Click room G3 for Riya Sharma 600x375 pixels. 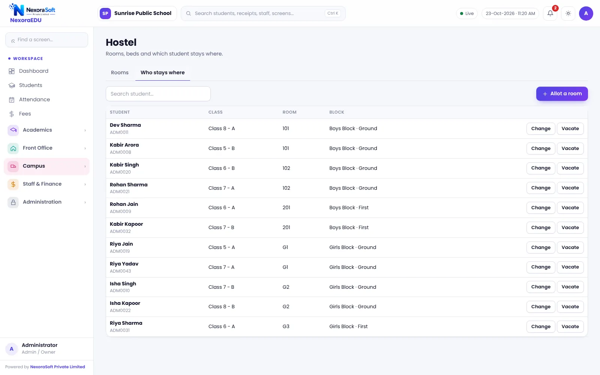tap(286, 327)
